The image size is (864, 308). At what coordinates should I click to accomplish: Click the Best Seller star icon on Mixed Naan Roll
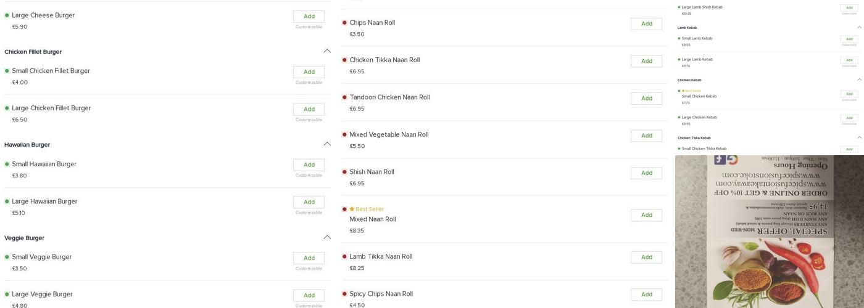352,209
